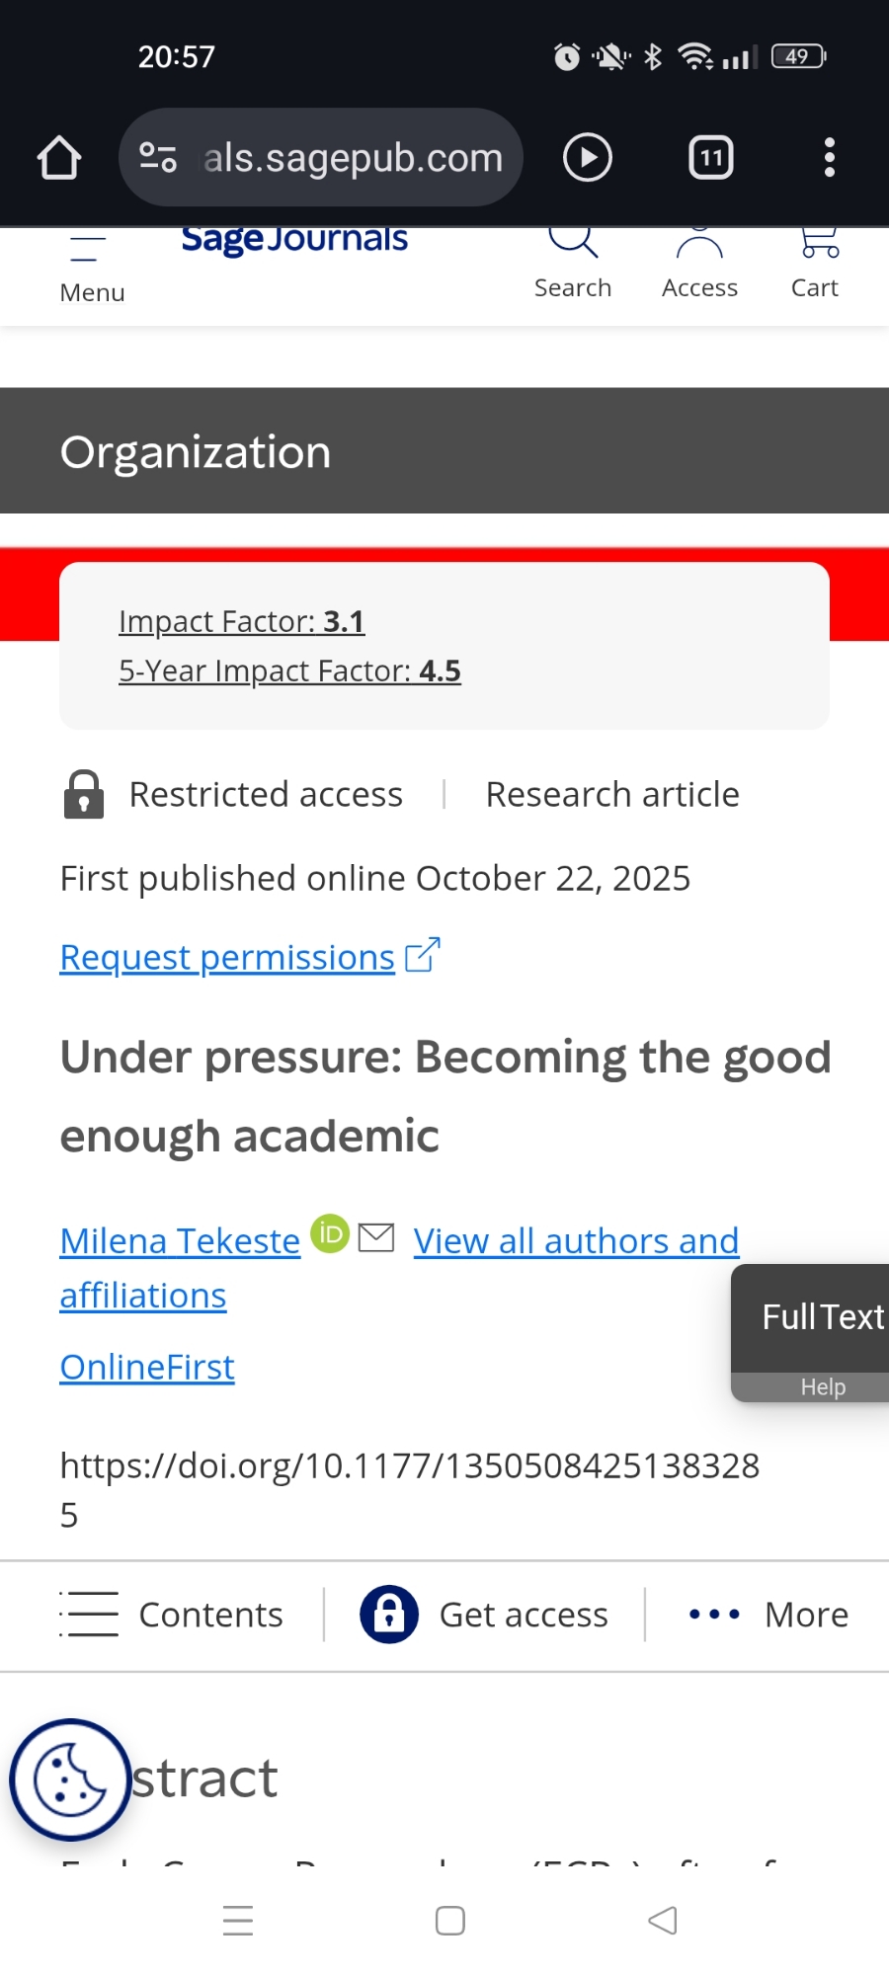Expand View all authors and affiliations
Viewport: 889px width, 1975px height.
coord(576,1241)
